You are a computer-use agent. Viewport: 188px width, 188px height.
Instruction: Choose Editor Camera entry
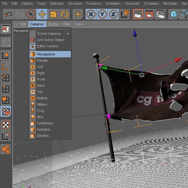point(50,46)
